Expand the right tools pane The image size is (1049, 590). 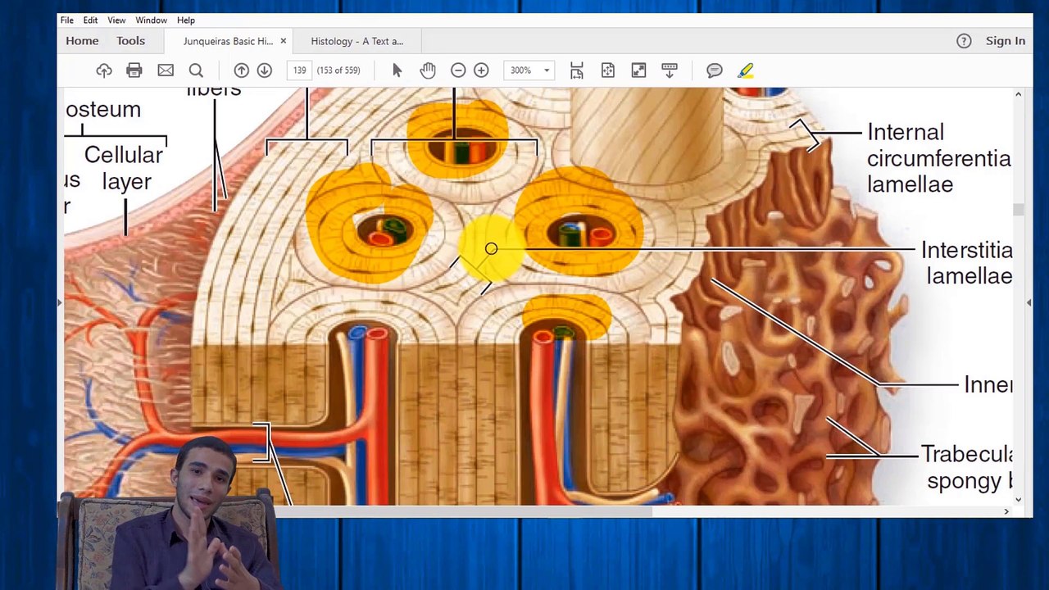coord(1029,302)
